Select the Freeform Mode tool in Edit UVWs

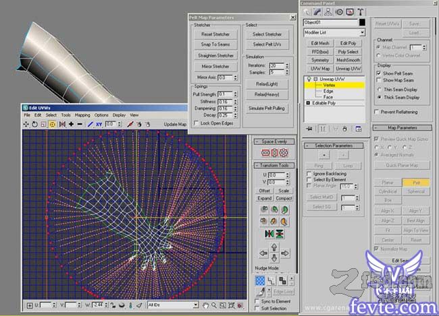point(52,125)
